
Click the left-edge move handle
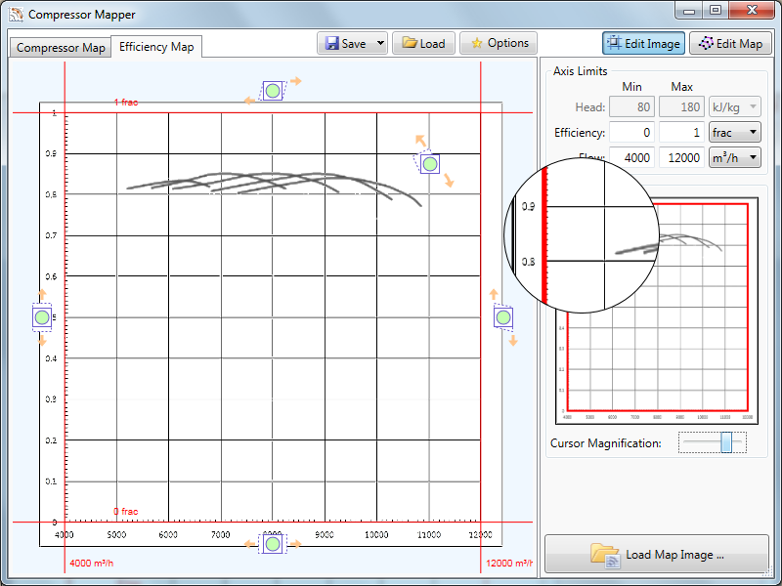42,316
